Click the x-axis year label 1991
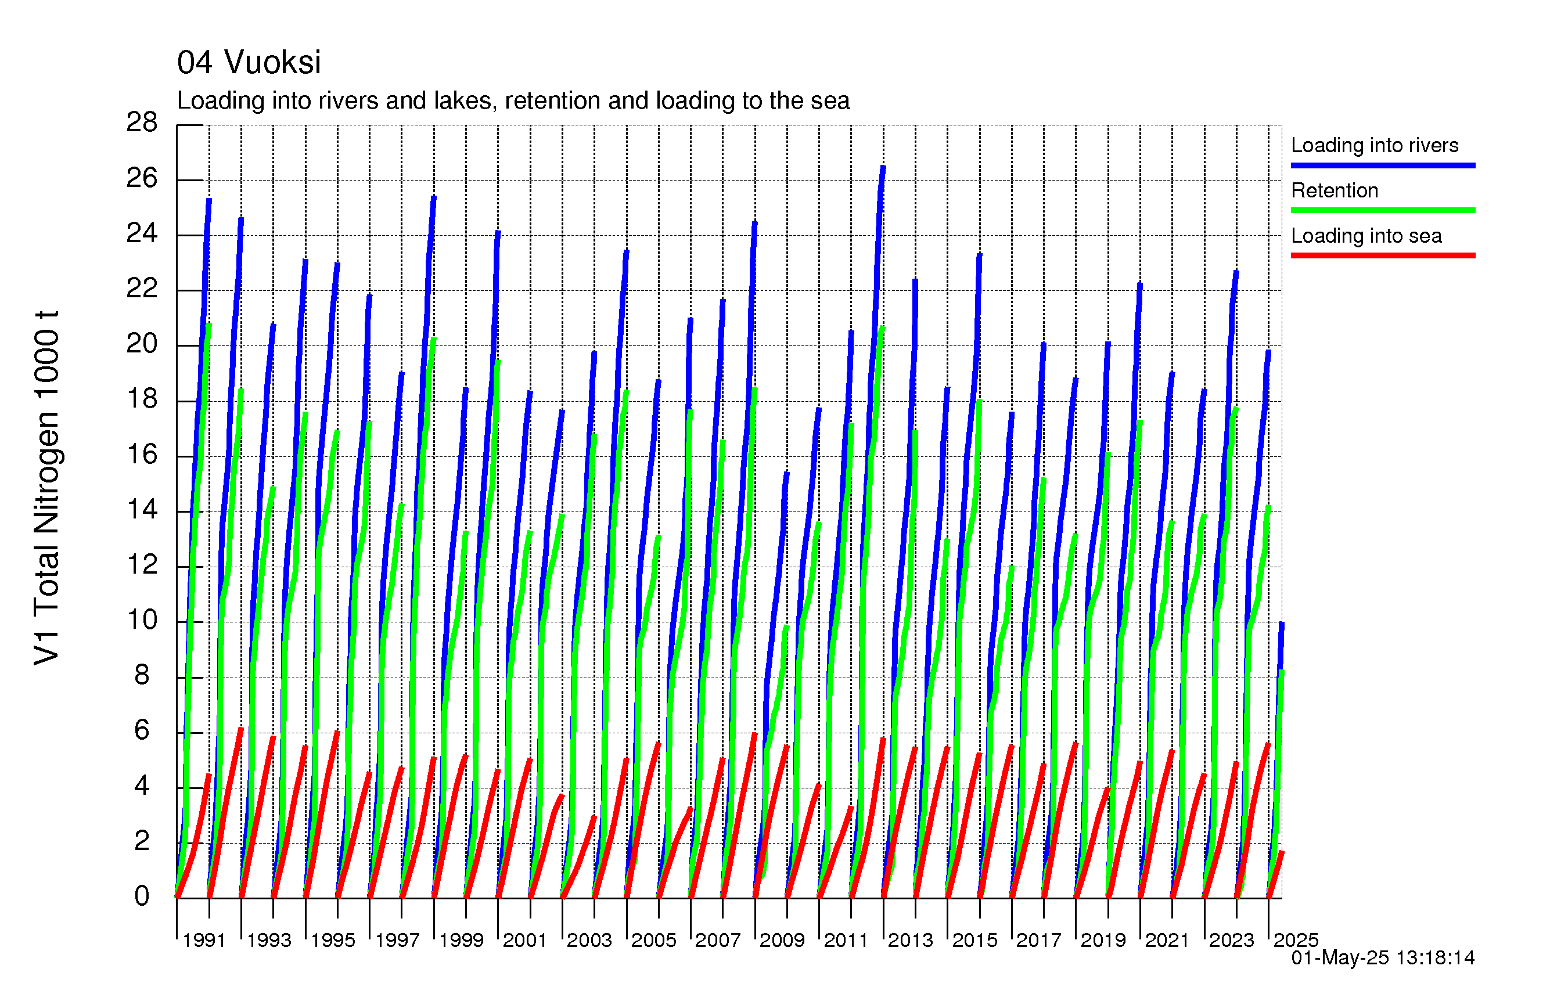 coord(204,940)
